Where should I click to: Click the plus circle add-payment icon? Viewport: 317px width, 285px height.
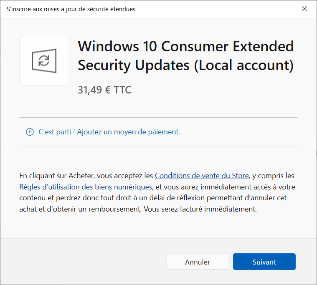[30, 132]
